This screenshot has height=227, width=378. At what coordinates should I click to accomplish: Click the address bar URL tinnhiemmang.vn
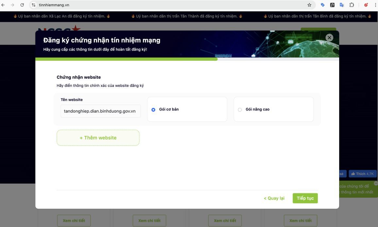pos(54,5)
